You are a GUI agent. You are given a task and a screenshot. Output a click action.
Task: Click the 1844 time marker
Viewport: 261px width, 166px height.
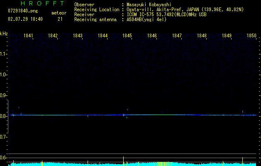103,36
